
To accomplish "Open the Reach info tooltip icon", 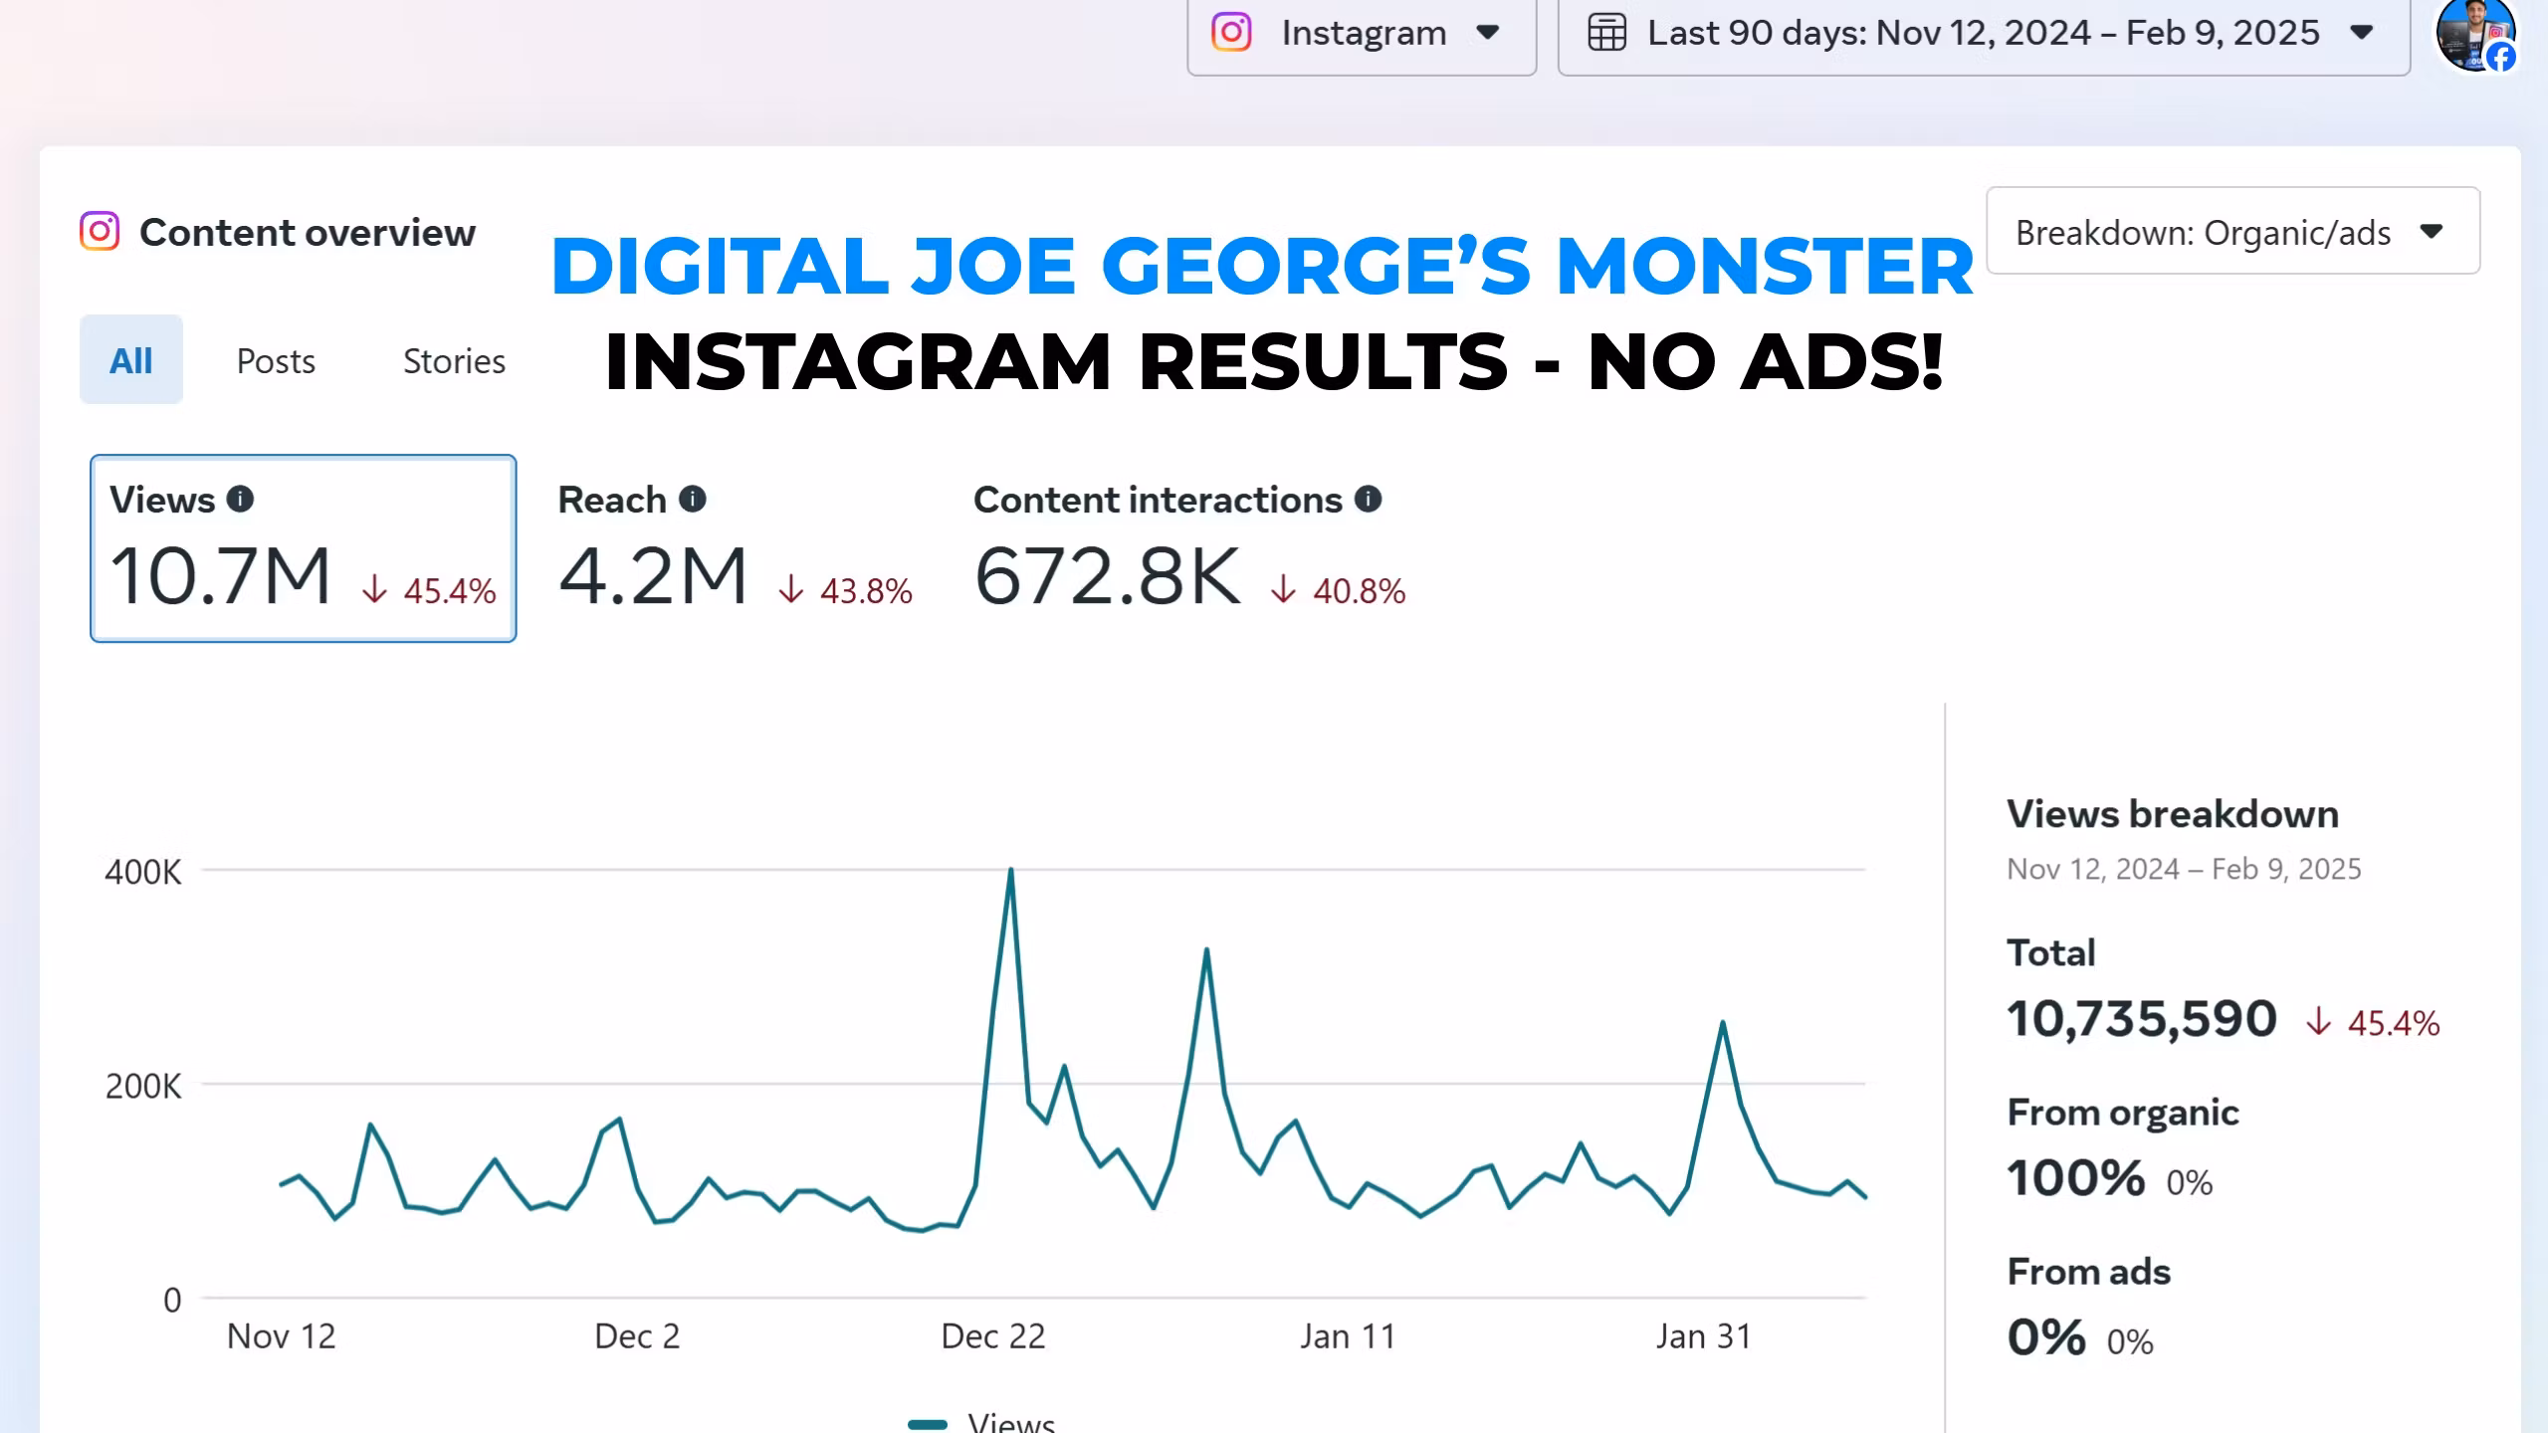I will (693, 499).
